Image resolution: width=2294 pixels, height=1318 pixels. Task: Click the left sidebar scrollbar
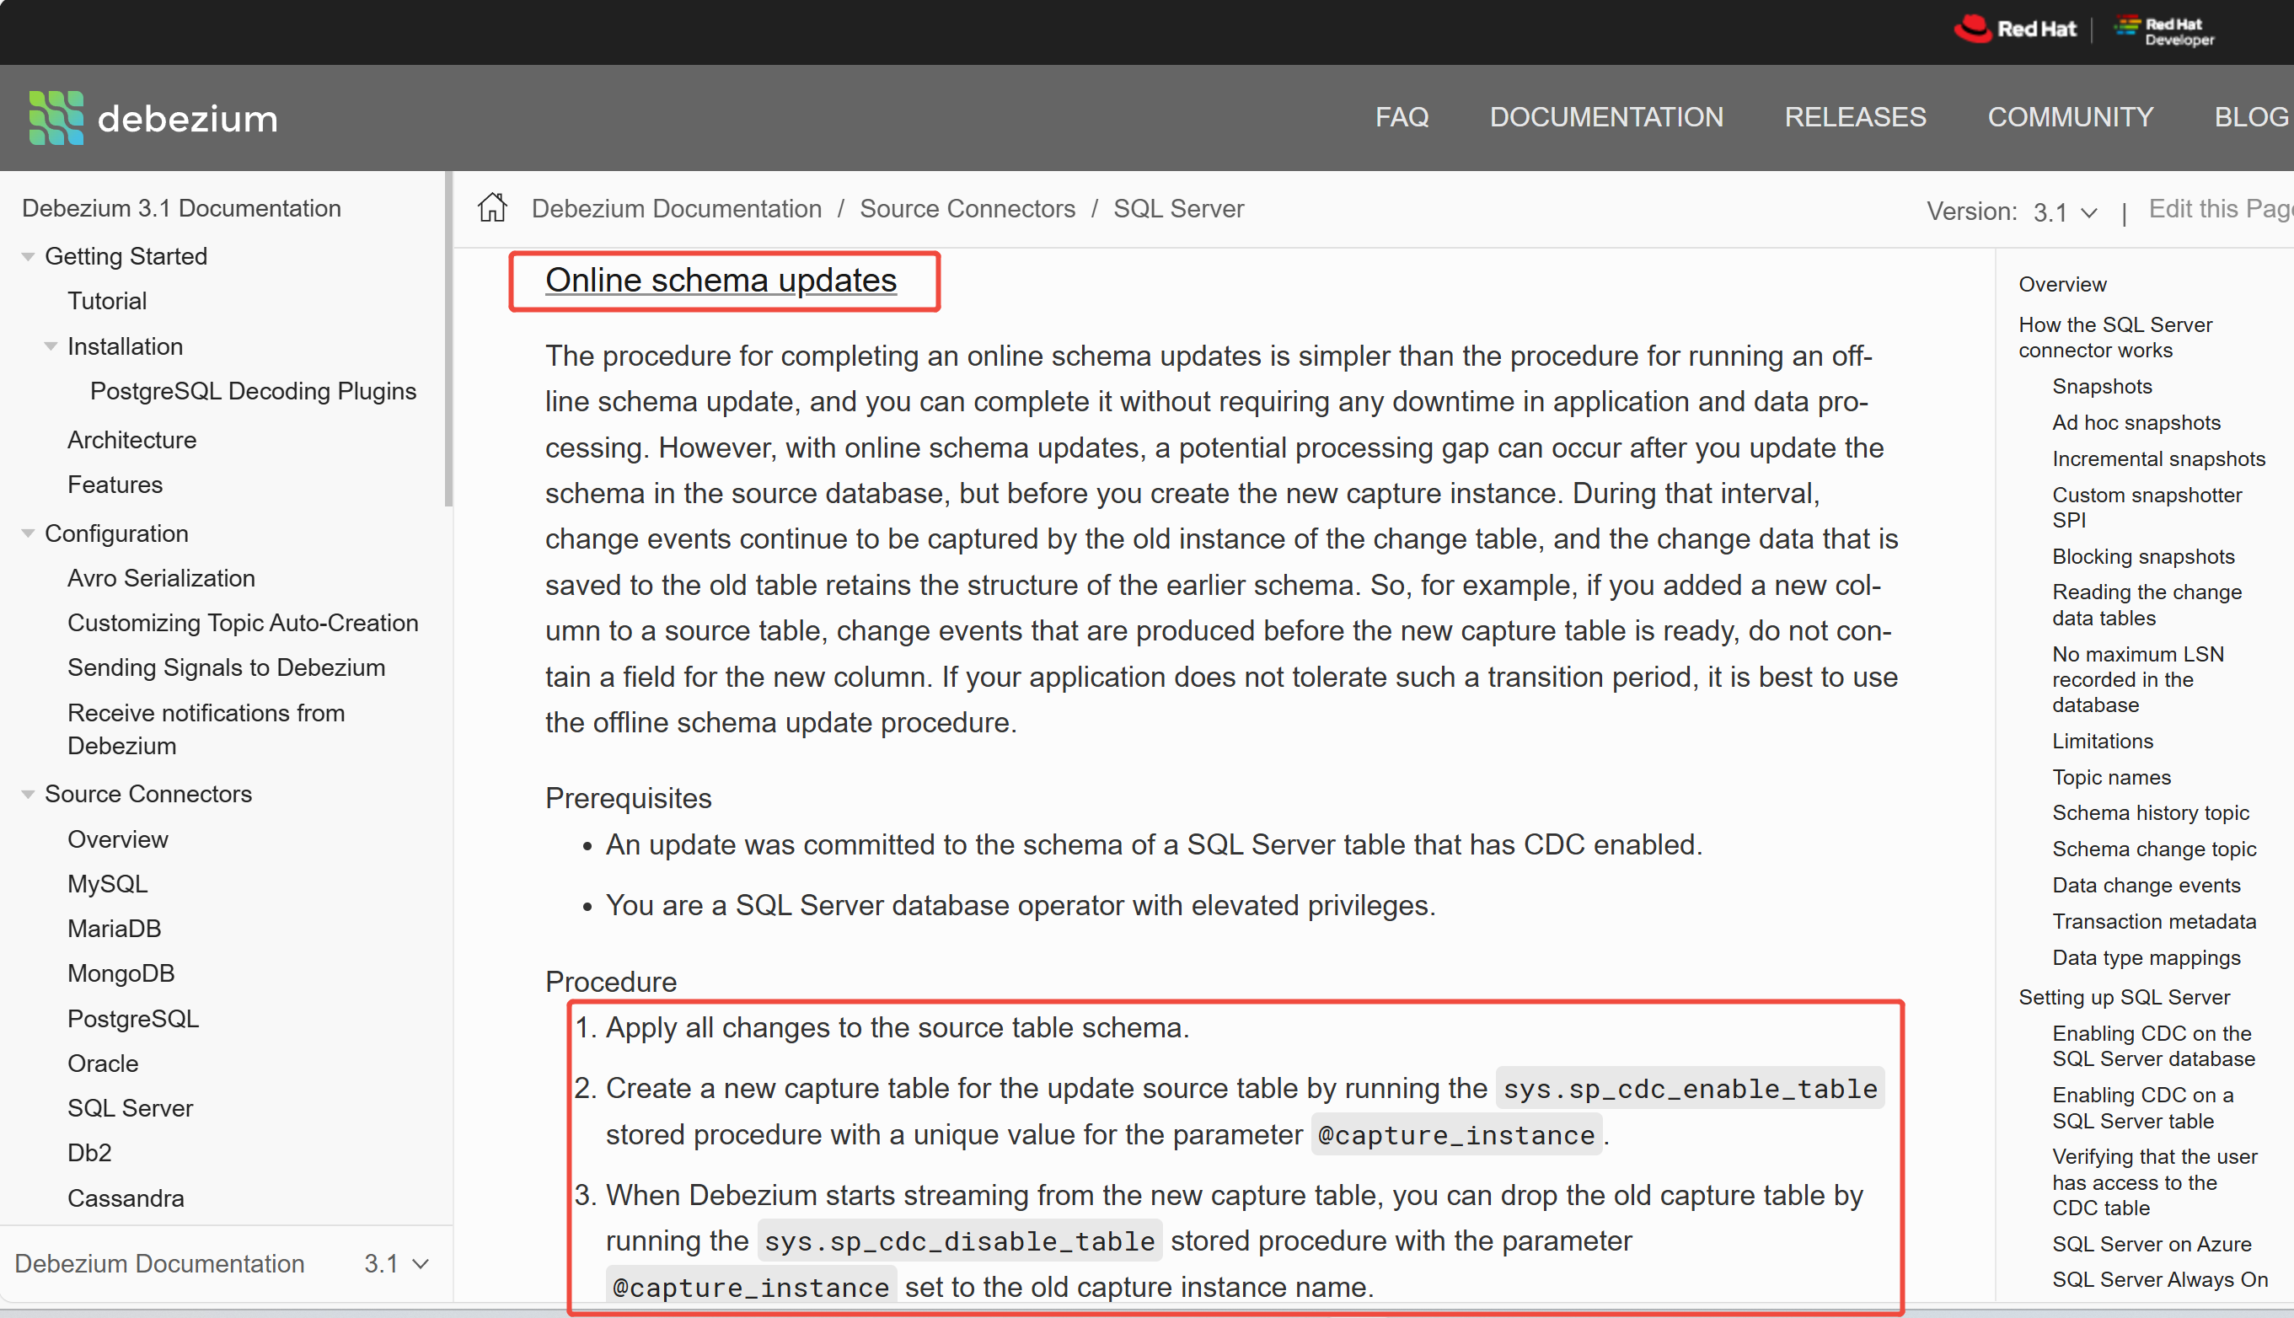coord(448,340)
